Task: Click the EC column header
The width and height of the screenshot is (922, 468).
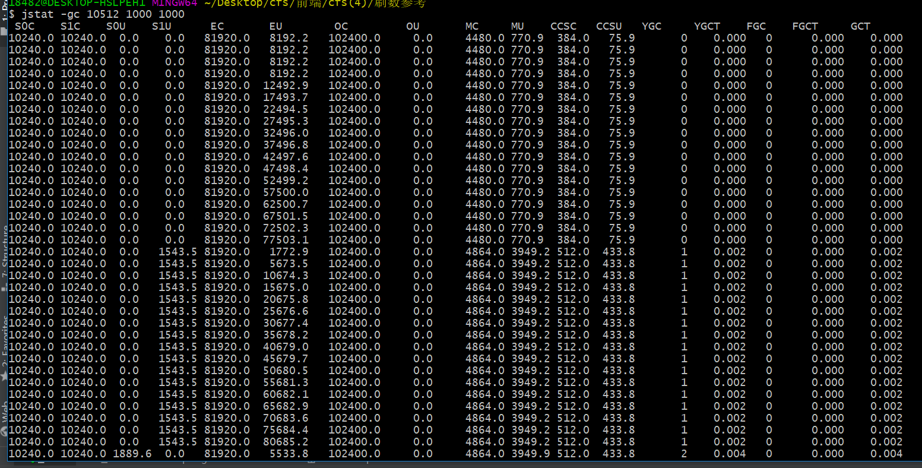Action: (217, 26)
